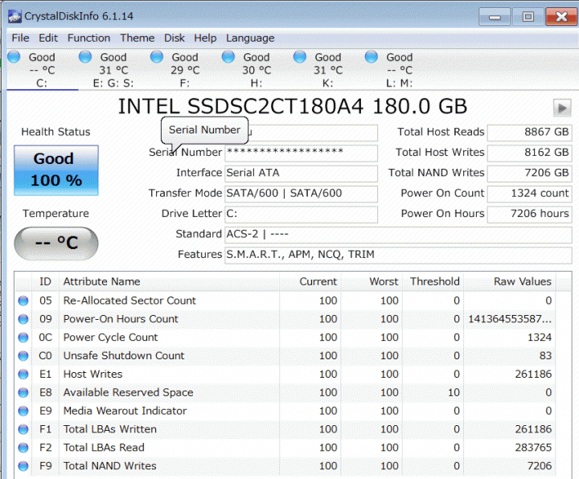Select the Host Writes attribute row text
The width and height of the screenshot is (579, 479).
click(x=92, y=375)
